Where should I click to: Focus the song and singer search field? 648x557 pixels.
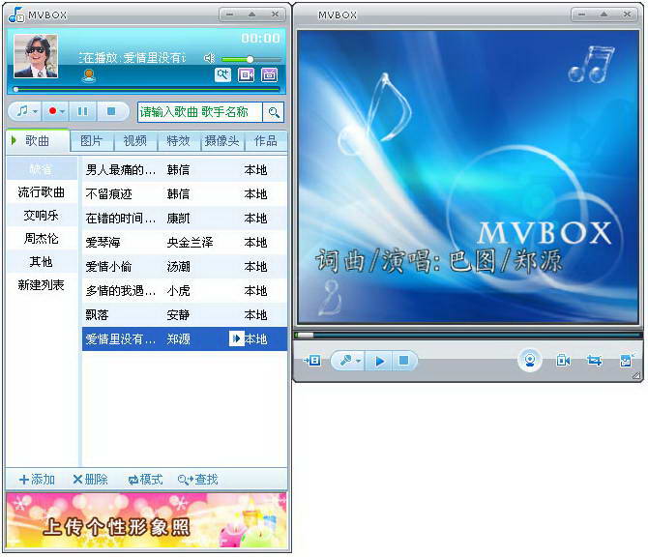coord(200,112)
